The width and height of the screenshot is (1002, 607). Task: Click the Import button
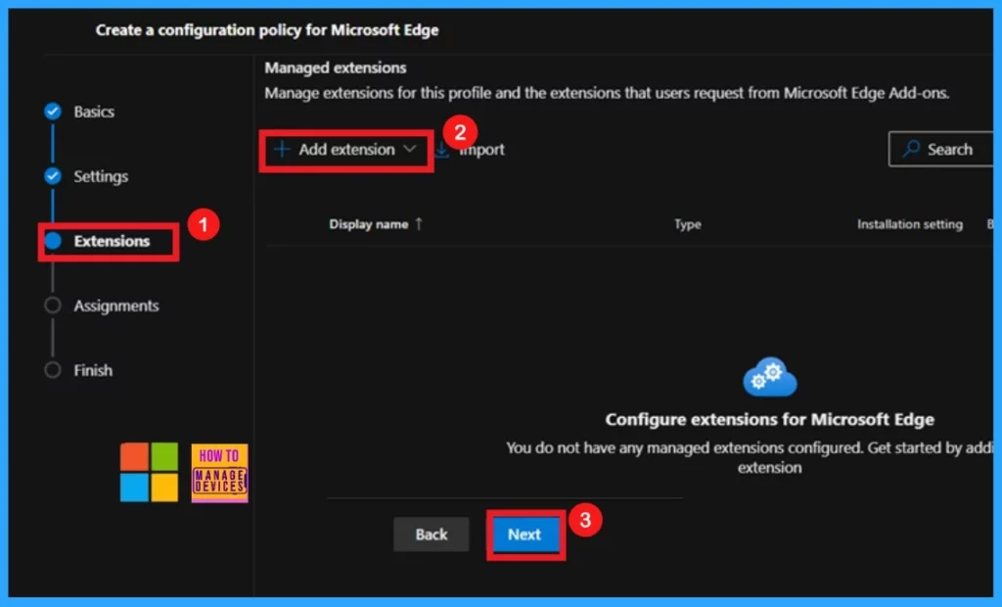[471, 150]
